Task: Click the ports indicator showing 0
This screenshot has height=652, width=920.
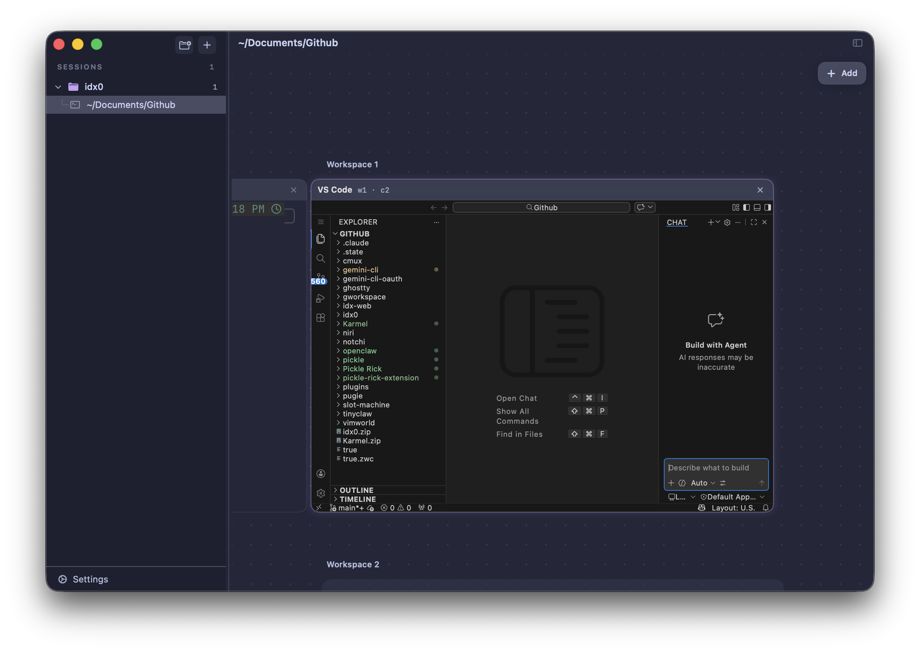Action: point(425,508)
